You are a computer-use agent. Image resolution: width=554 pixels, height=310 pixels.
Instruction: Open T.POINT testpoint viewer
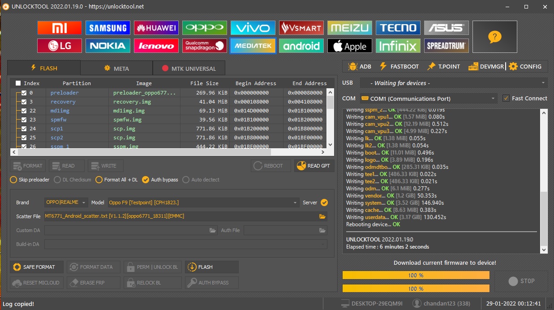443,66
